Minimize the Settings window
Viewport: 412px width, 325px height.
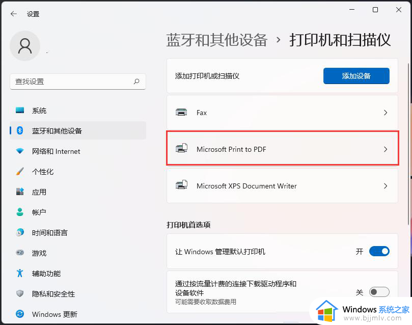click(x=352, y=10)
